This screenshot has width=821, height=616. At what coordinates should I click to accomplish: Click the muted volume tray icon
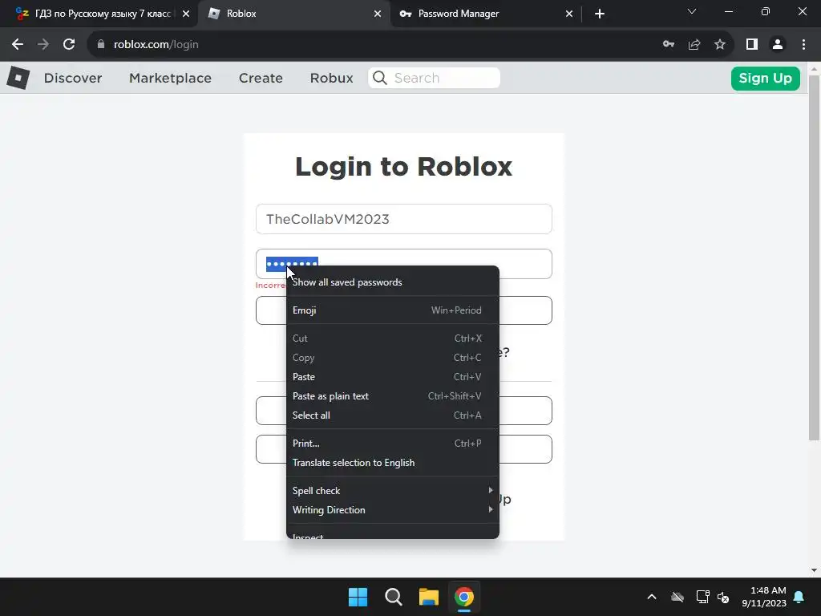pyautogui.click(x=723, y=597)
